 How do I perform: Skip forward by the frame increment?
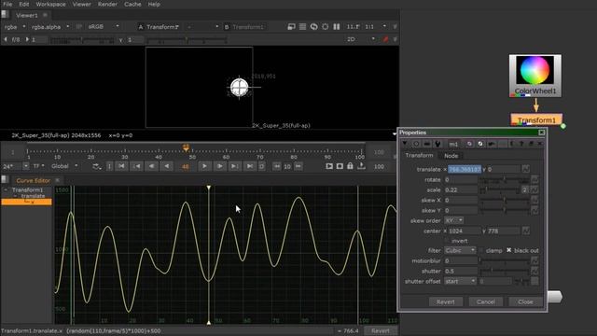[298, 166]
